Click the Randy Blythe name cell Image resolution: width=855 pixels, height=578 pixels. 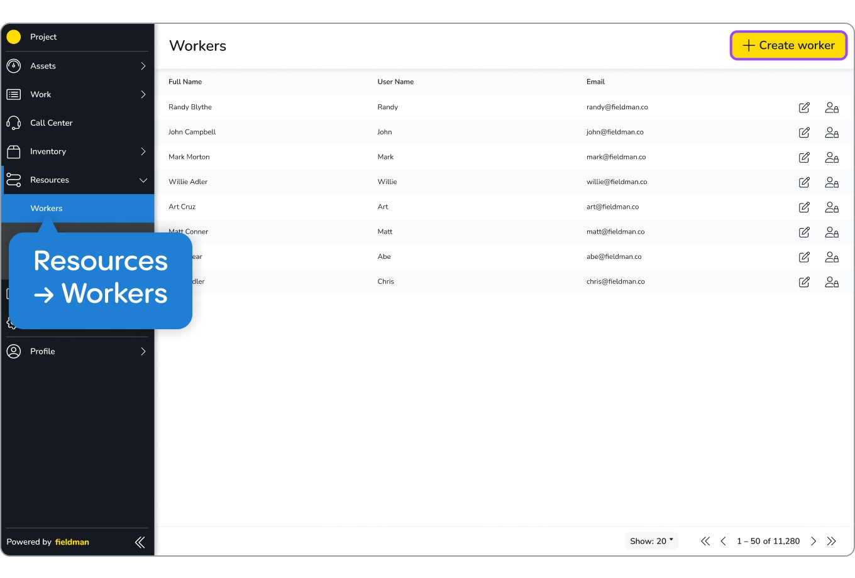(x=190, y=107)
